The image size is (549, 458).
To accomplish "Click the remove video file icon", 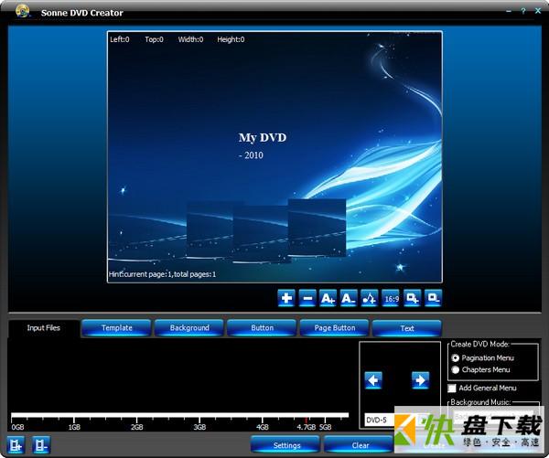I will point(41,445).
